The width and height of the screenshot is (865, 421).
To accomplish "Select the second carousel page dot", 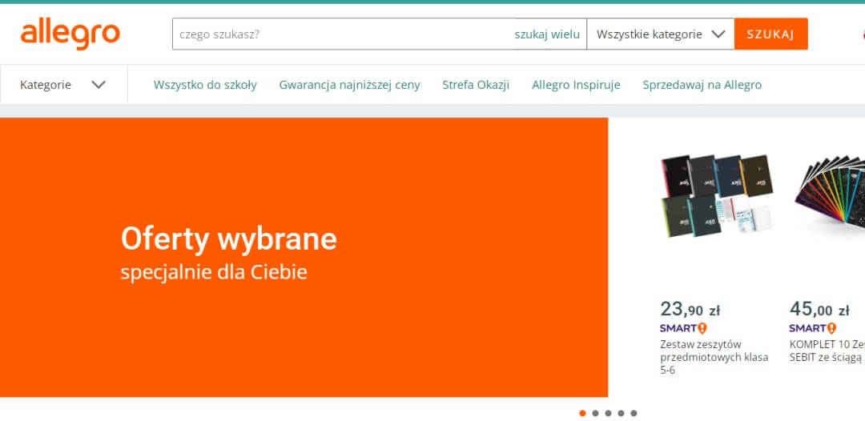I will 595,413.
